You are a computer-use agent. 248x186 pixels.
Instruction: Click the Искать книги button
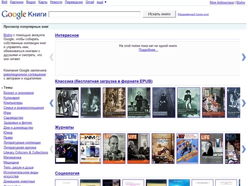point(159,14)
